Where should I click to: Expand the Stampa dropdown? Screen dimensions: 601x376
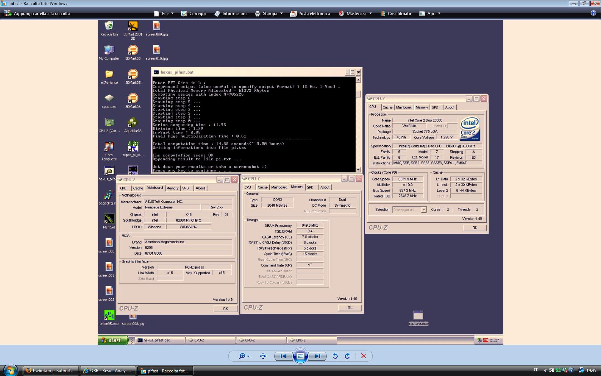click(x=269, y=14)
